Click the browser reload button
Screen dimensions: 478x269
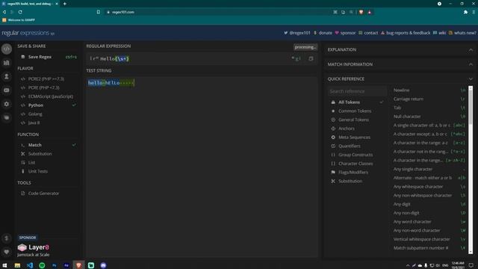[20, 12]
